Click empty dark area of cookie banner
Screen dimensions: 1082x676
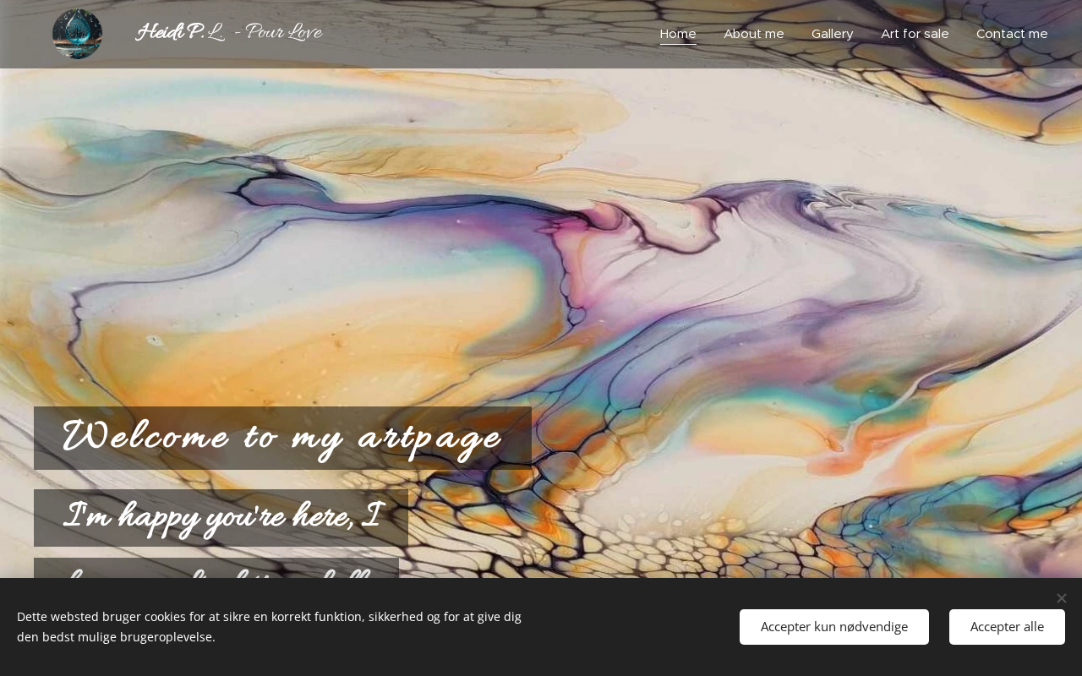click(630, 627)
